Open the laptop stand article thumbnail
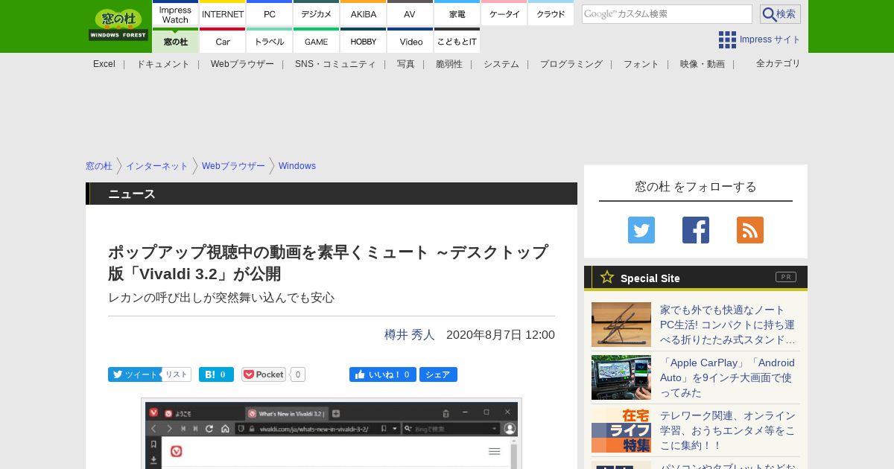 click(621, 325)
